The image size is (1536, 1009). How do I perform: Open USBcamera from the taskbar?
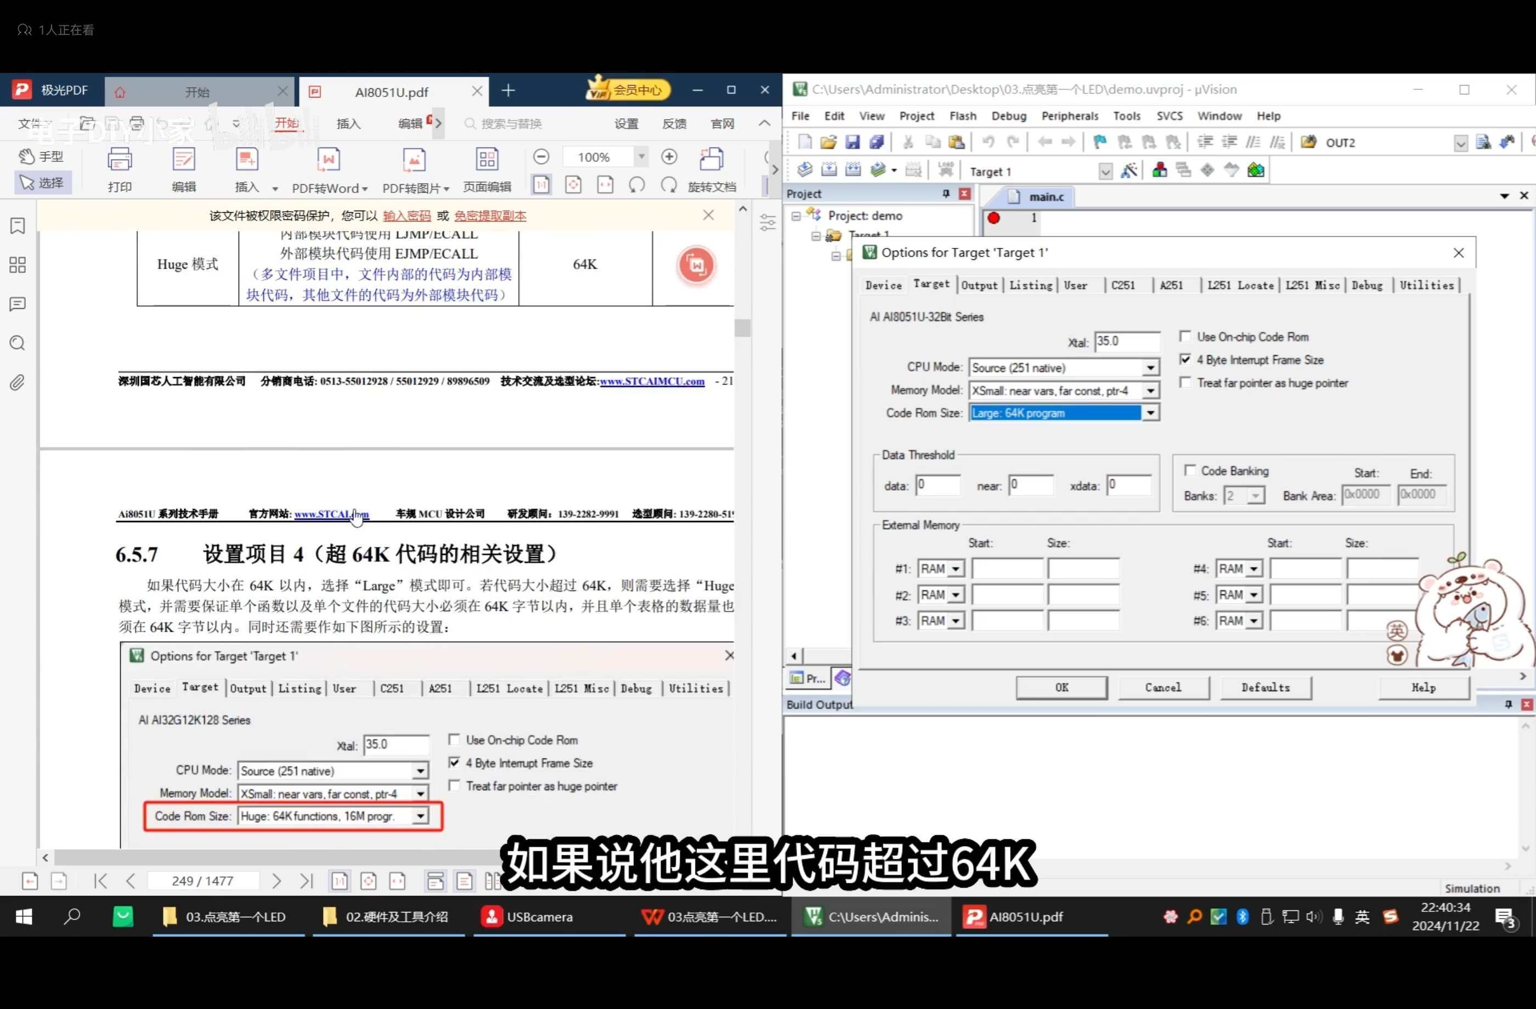(x=529, y=916)
